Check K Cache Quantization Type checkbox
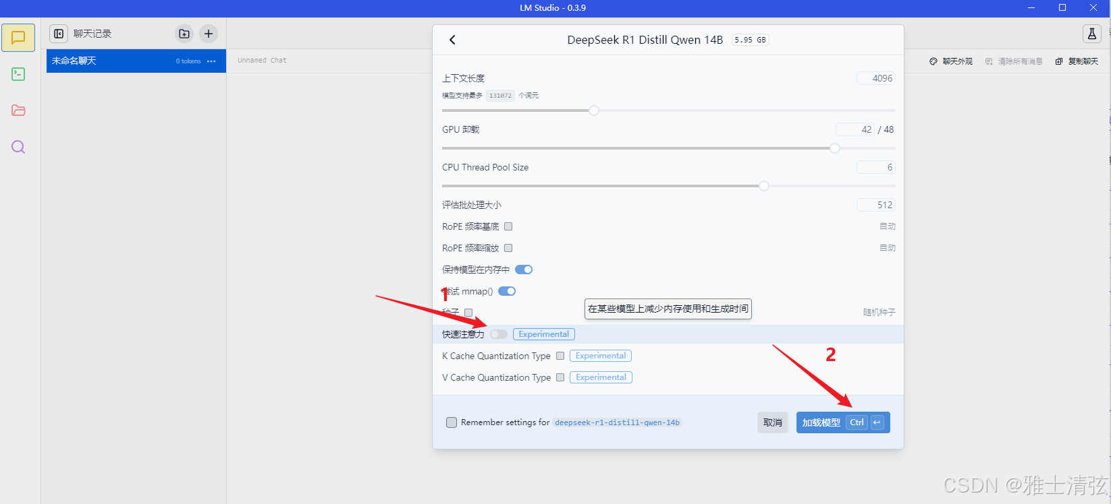 pos(560,356)
